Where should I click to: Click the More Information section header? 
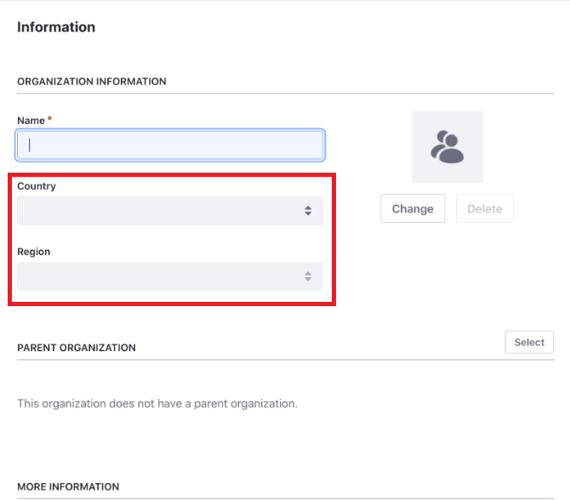click(68, 486)
